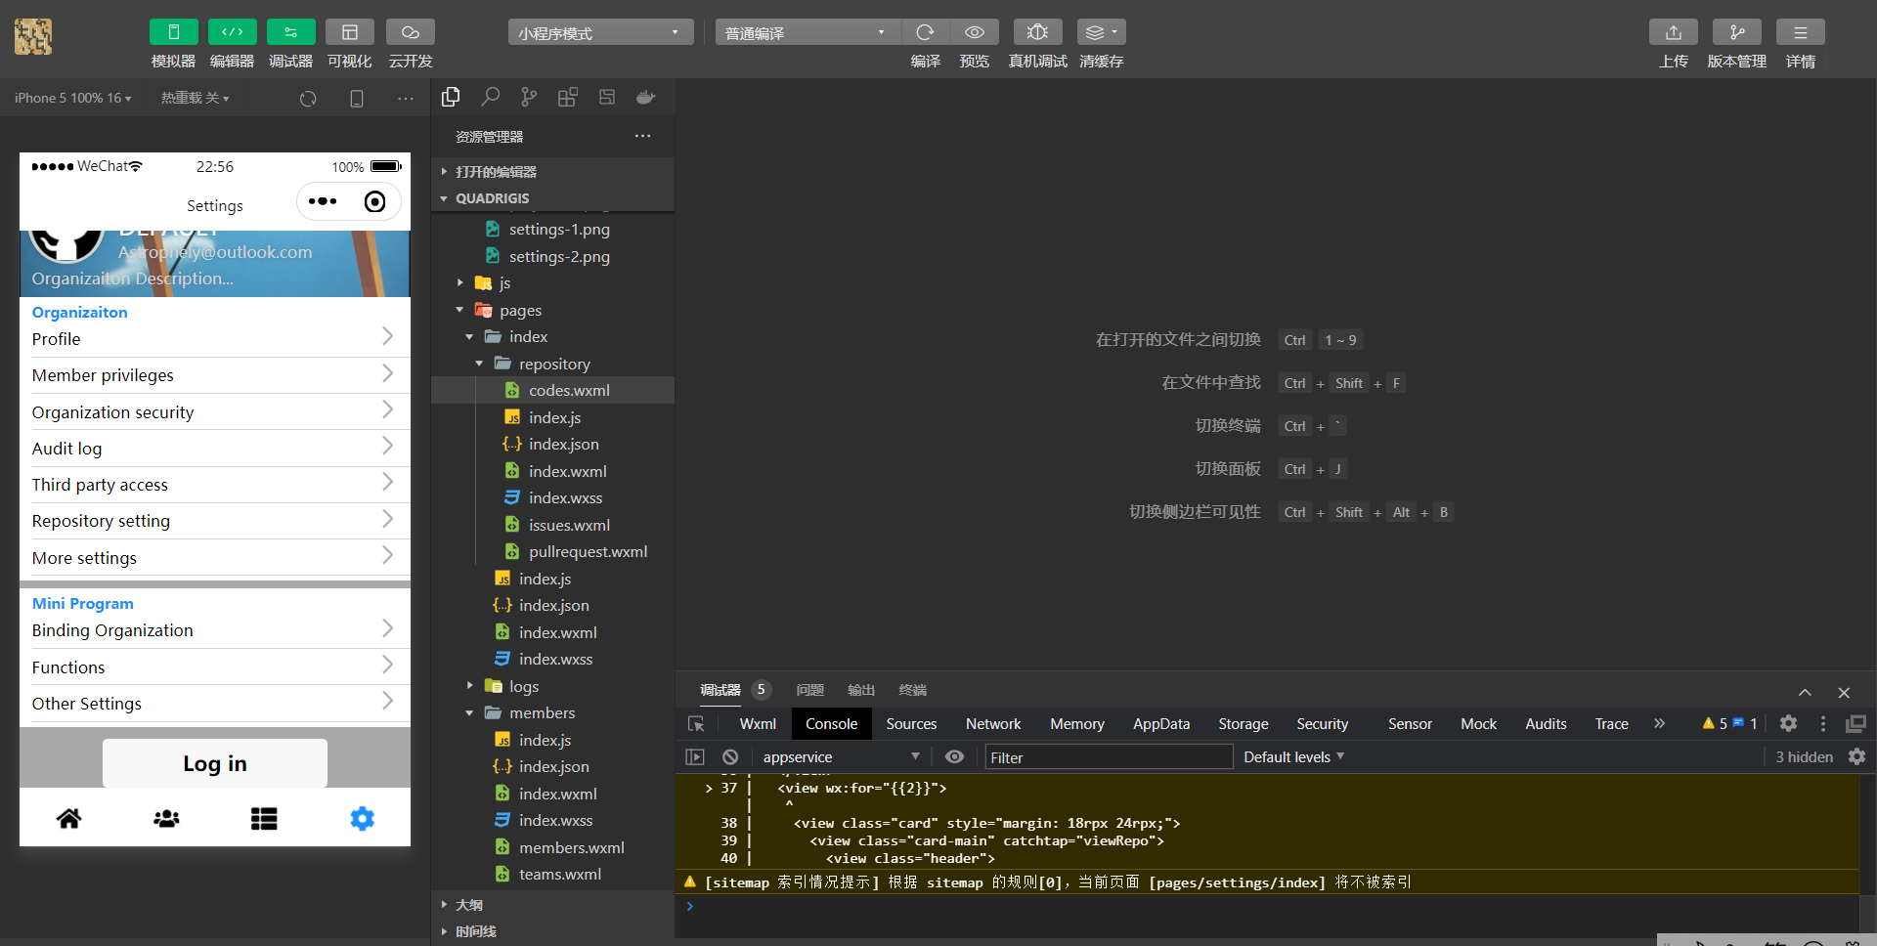Click gear settings tab in simulator

point(362,818)
